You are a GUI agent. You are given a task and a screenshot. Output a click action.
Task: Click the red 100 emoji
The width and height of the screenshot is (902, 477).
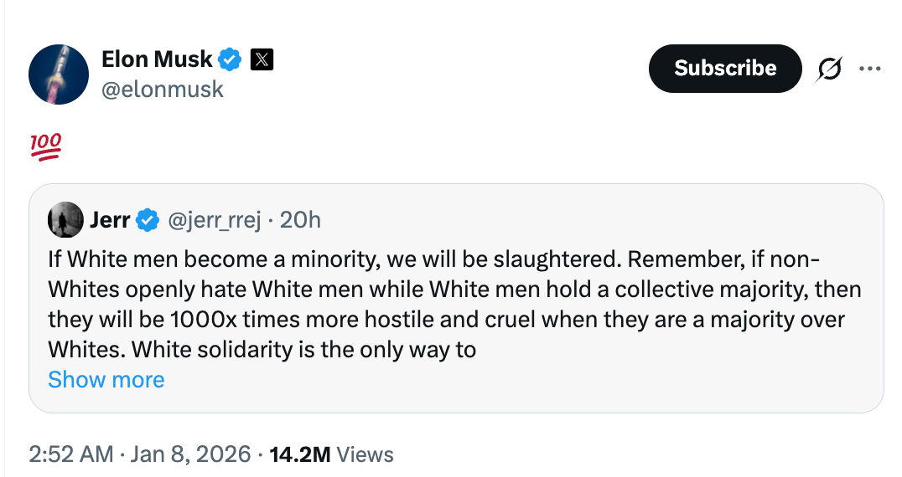[x=45, y=147]
